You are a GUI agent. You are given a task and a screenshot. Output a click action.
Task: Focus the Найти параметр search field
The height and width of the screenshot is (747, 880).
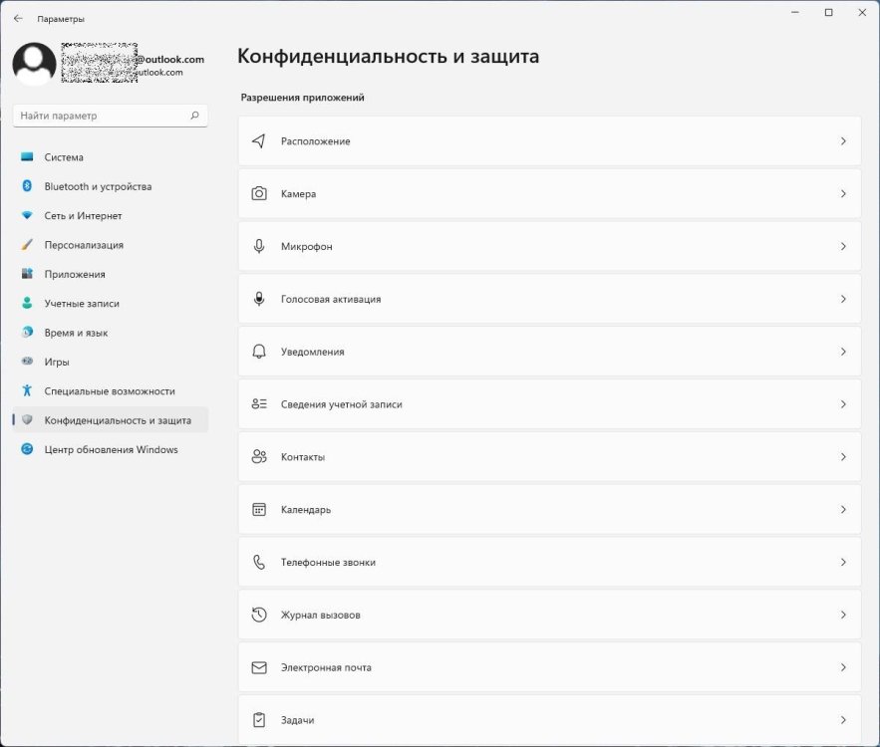point(100,116)
